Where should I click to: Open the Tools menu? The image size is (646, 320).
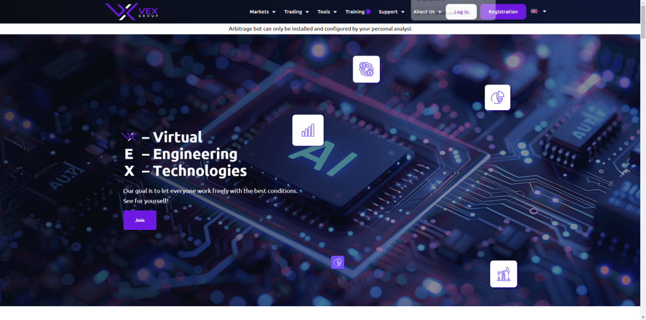point(324,12)
